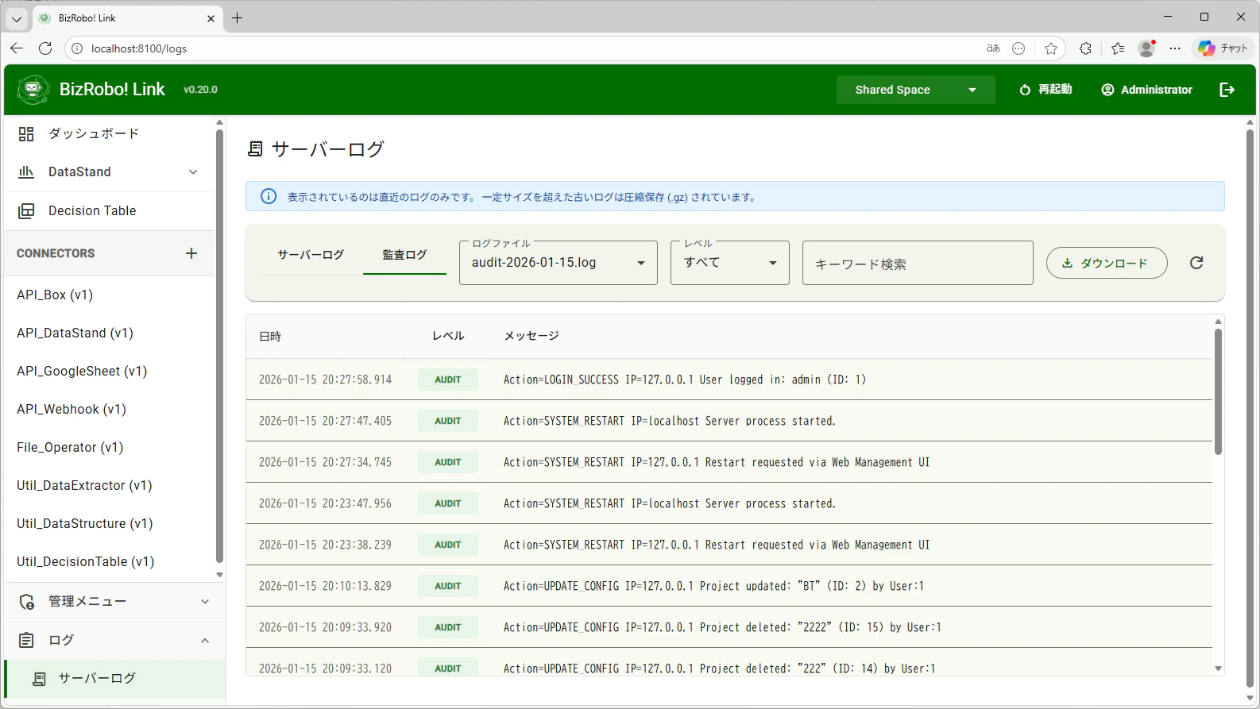
Task: Click the 再起動 restart button
Action: (x=1045, y=90)
